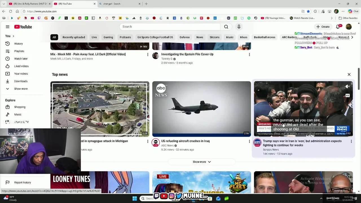
Task: Unmute the Scripps News preview video
Action: click(x=348, y=87)
